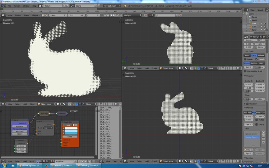
Task: Open Object Mode dropdown in User Ortho header
Action: click(x=46, y=104)
